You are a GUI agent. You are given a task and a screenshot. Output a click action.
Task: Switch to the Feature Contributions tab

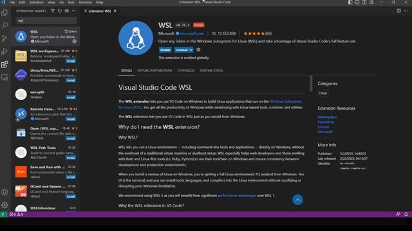tap(154, 71)
